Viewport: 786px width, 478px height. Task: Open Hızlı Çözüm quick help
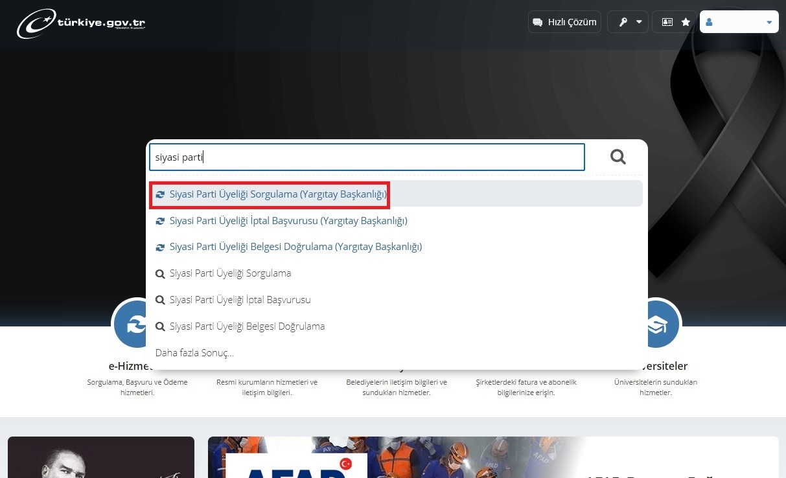(x=564, y=21)
